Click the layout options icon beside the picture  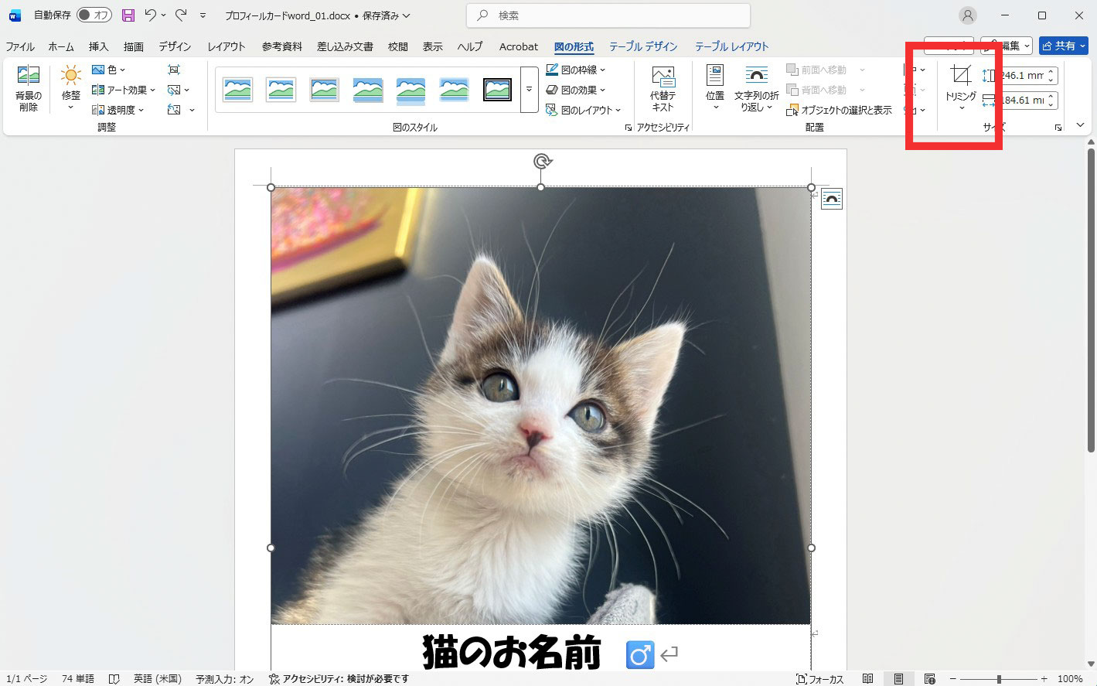pos(831,200)
